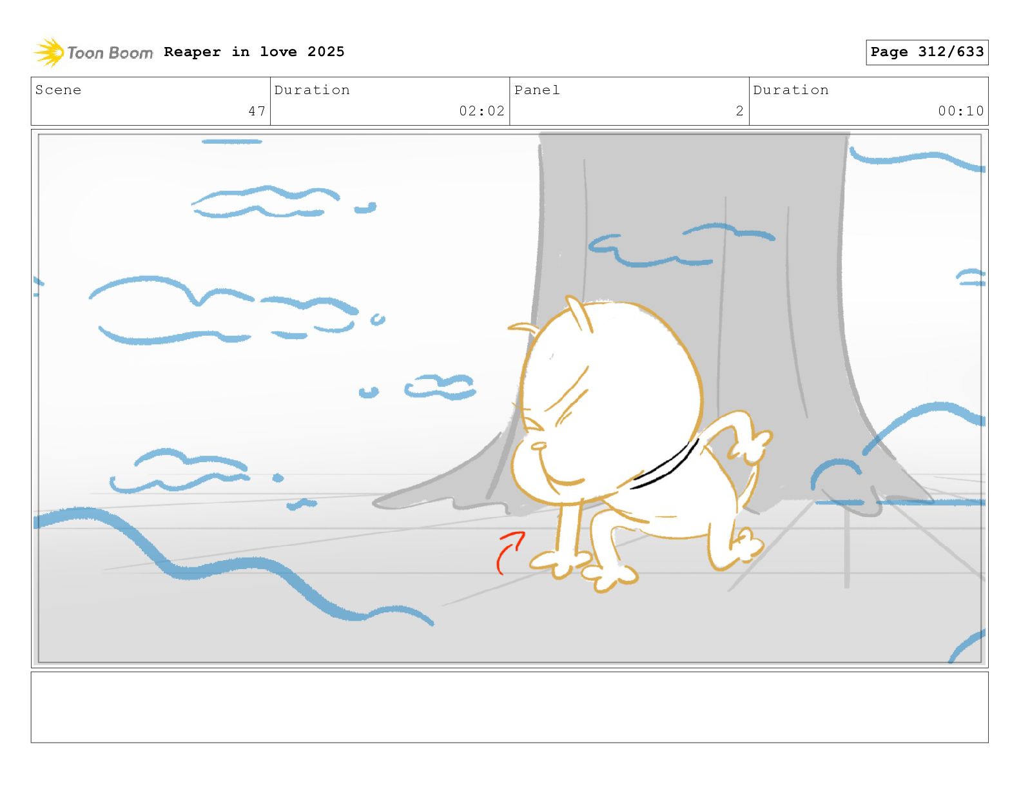Click the empty notes box below the panel
The height and width of the screenshot is (789, 1021).
[510, 707]
